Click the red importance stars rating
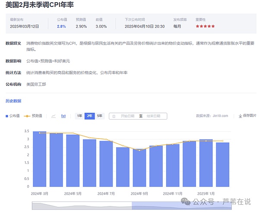Viewport: 259px width, 212px height. [205, 26]
